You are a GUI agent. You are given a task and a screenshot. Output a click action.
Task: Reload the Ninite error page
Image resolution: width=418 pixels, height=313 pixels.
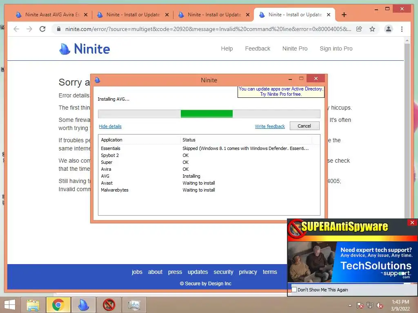(x=42, y=29)
